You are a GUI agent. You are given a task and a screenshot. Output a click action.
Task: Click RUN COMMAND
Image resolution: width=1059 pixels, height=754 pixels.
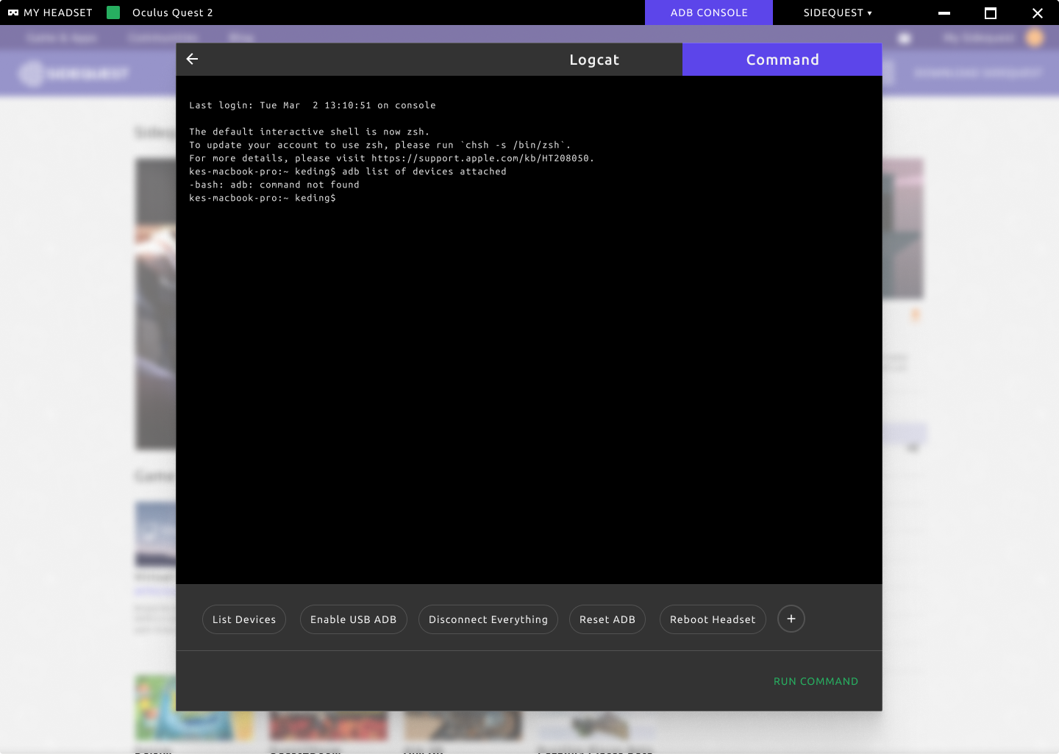816,681
